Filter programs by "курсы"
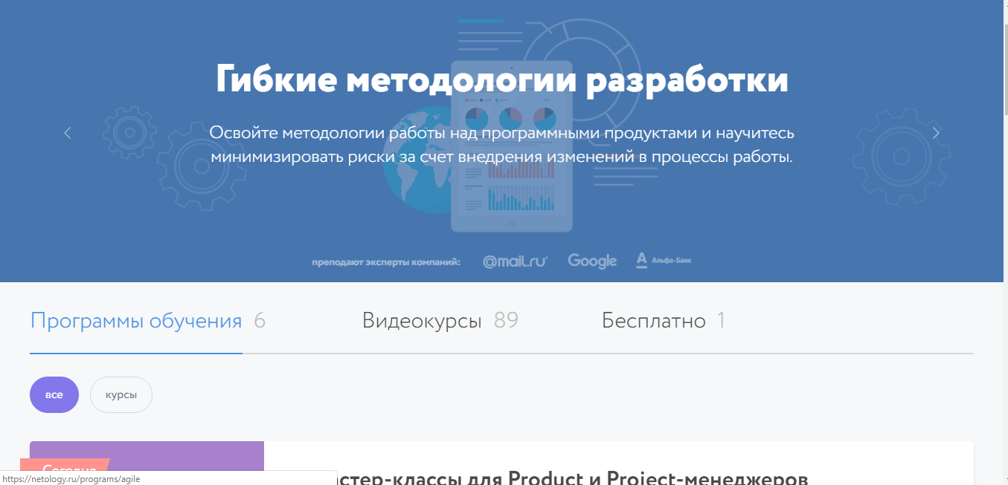Image resolution: width=1008 pixels, height=485 pixels. [x=121, y=394]
